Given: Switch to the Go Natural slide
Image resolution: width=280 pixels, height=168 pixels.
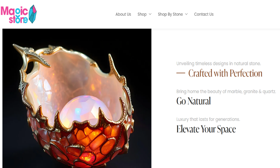Looking at the screenshot, I should click(193, 101).
